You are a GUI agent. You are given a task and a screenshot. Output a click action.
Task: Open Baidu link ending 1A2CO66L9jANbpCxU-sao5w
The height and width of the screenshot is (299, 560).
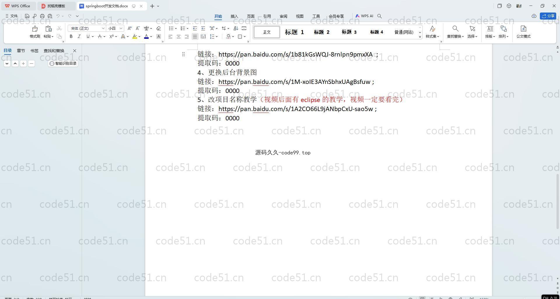coord(296,109)
